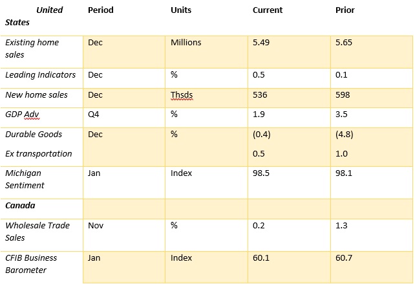Click the "New home sales" label
Viewport: 415px width, 284px height.
pos(36,95)
